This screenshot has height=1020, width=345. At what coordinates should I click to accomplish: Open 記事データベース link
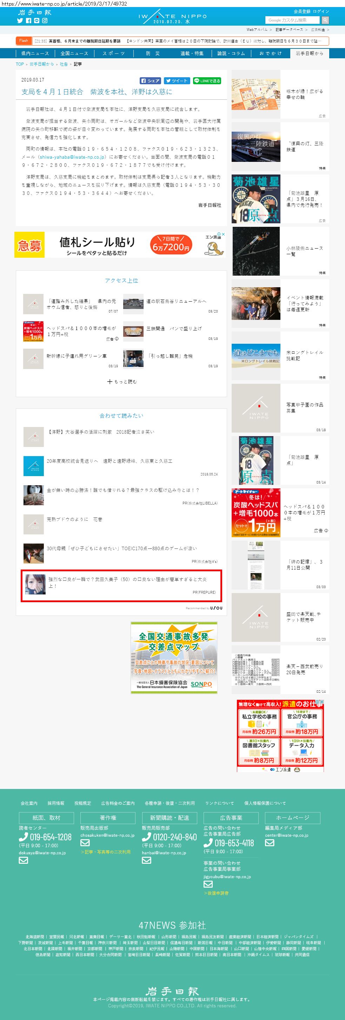[x=289, y=30]
